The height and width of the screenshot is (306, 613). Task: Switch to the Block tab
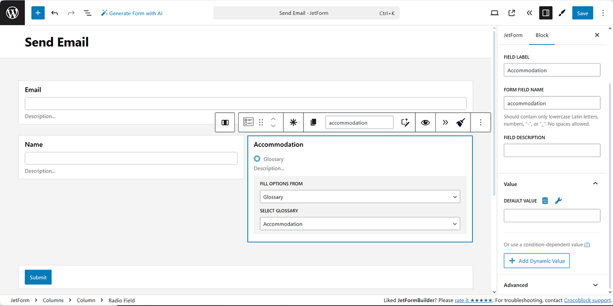pyautogui.click(x=542, y=35)
